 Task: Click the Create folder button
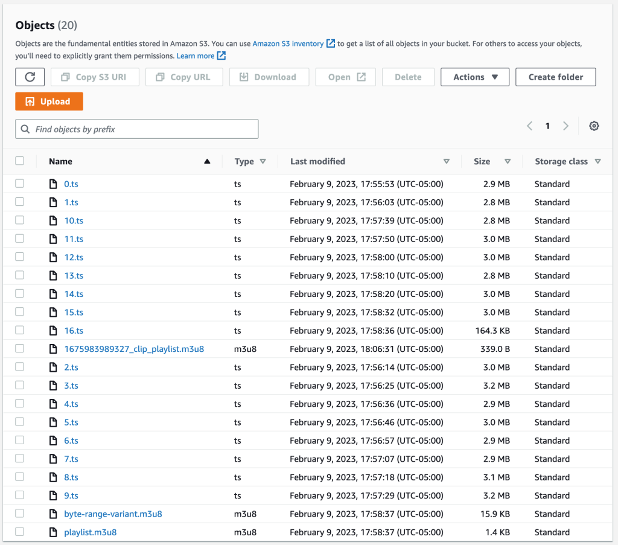click(x=556, y=77)
